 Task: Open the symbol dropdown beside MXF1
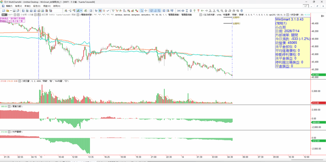[x=15, y=15]
